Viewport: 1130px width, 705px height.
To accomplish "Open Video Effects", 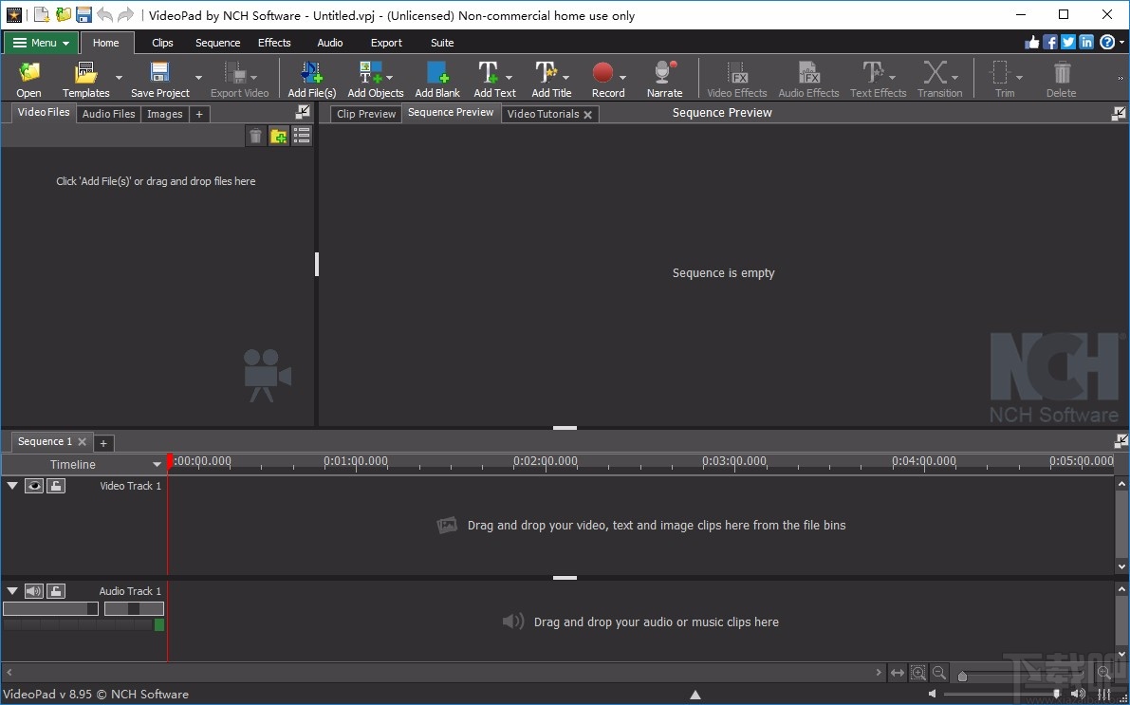I will pos(736,76).
